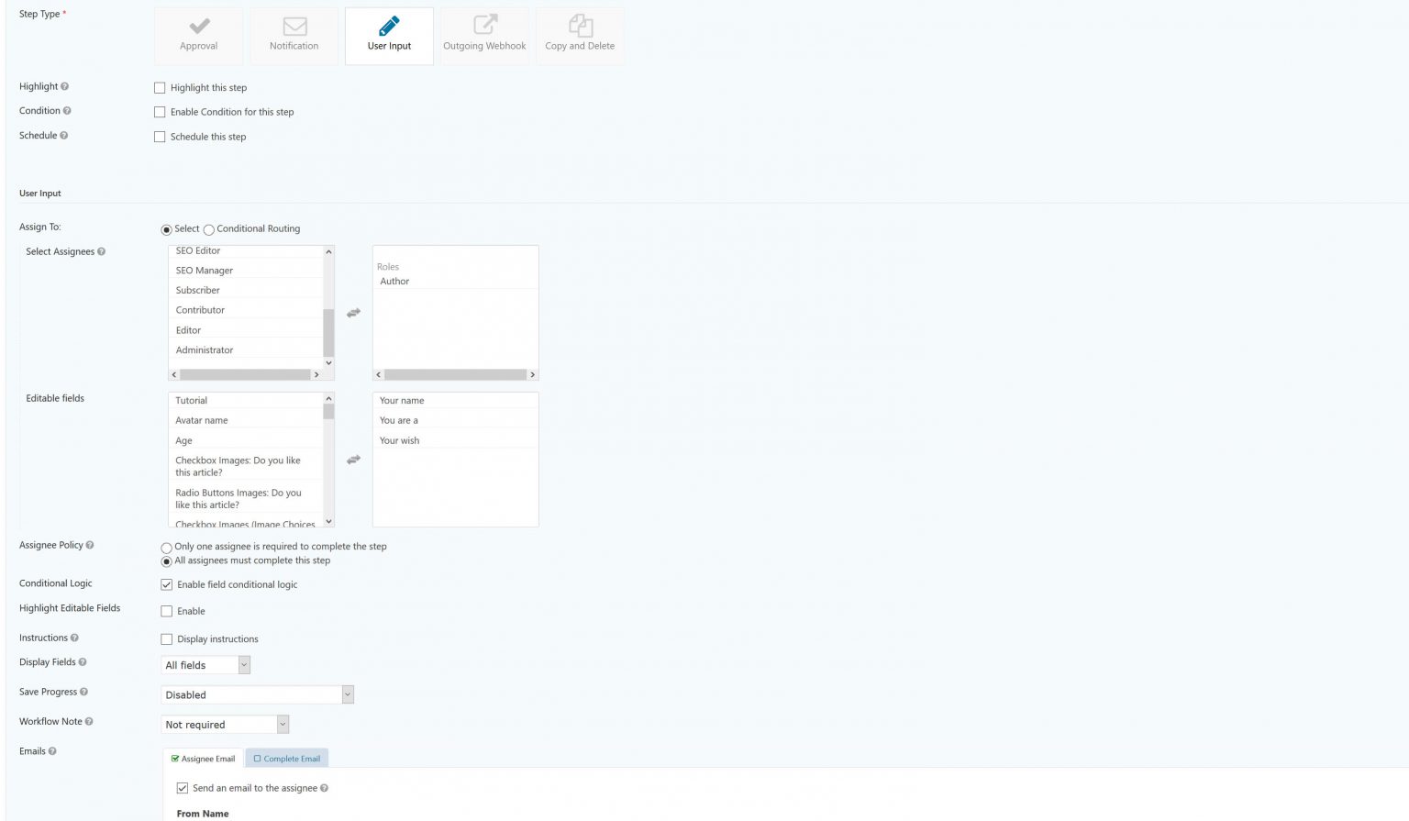Uncheck Enable field conditional logic
Viewport: 1409px width, 821px height.
tap(166, 584)
